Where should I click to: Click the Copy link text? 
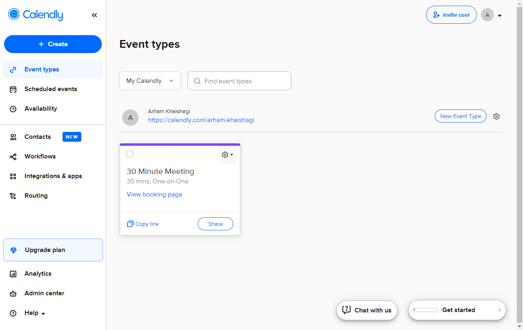(147, 224)
